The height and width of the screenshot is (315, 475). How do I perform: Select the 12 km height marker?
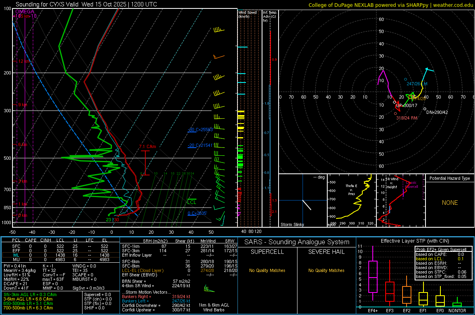point(24,61)
